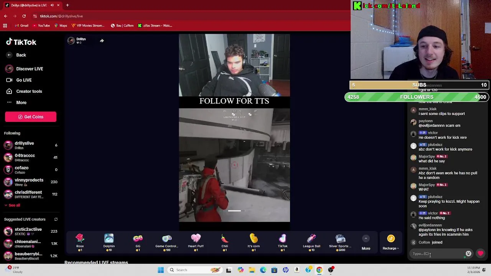Open the emoji picker in chat
Viewport: 491px width, 276px height.
pyautogui.click(x=468, y=254)
